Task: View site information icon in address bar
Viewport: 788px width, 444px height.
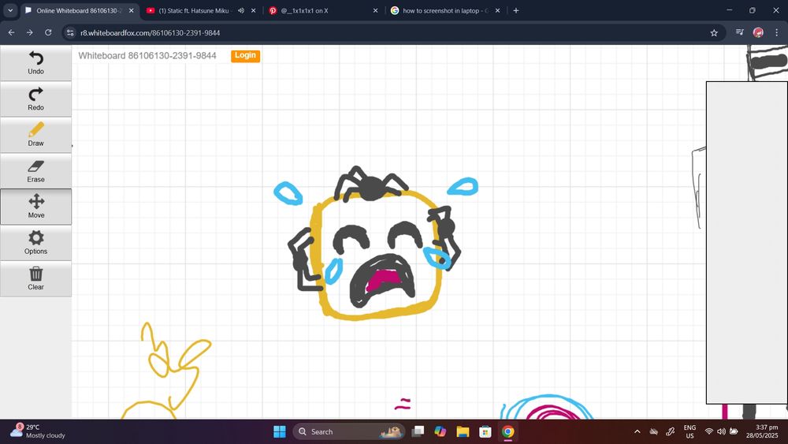Action: (x=70, y=32)
